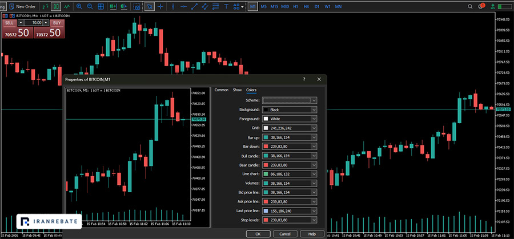Click the question mark help icon in Properties dialog
This screenshot has width=514, height=239.
[x=304, y=79]
